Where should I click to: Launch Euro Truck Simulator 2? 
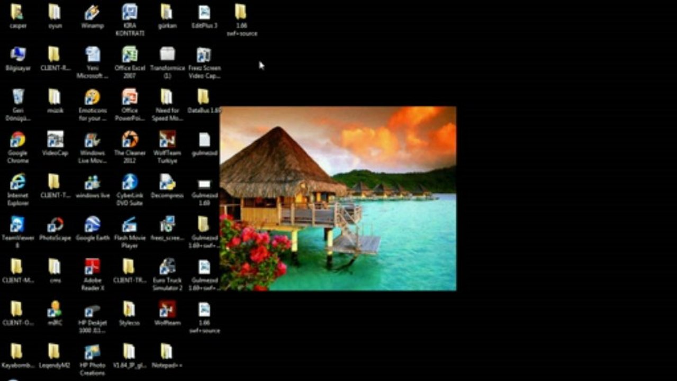point(167,266)
